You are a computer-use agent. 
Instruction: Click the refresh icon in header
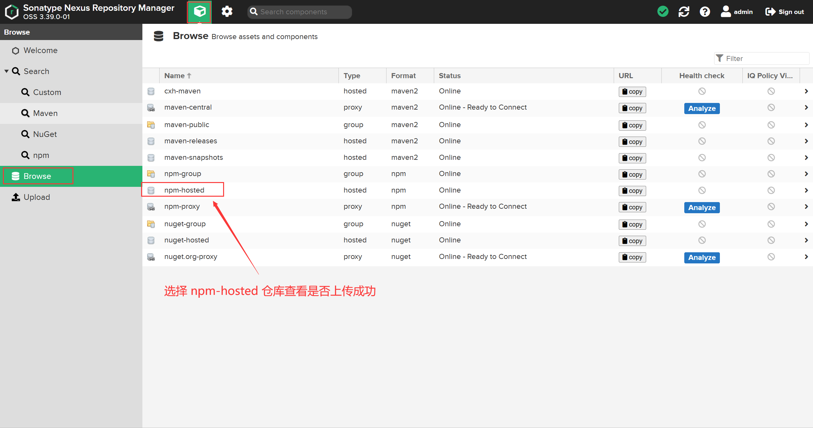tap(684, 12)
